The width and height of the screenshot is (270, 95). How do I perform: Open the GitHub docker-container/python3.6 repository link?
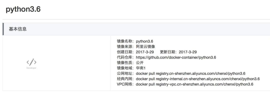click(x=176, y=57)
